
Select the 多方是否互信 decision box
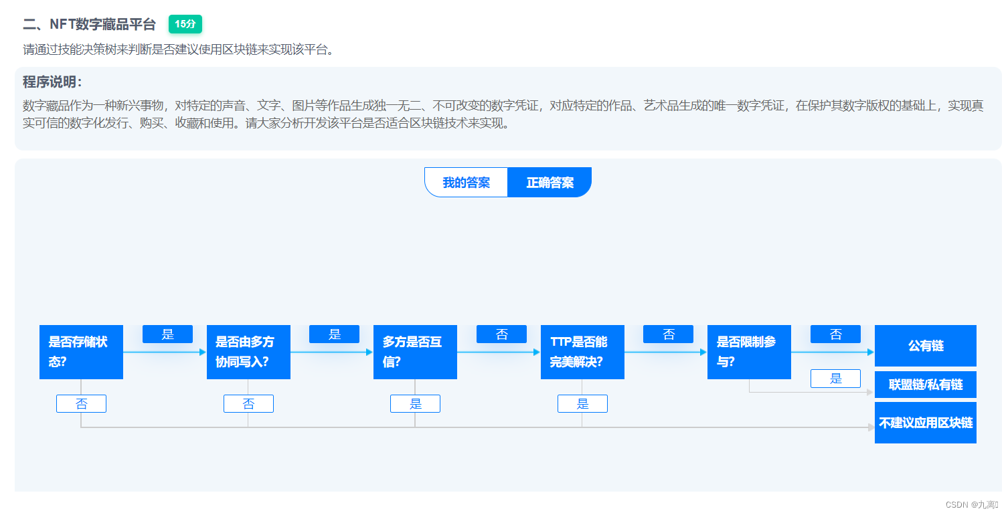click(x=415, y=352)
